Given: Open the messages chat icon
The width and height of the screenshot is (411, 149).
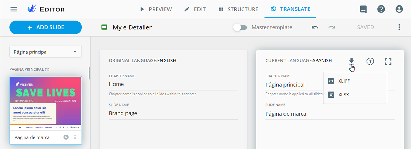Looking at the screenshot, I should (363, 9).
